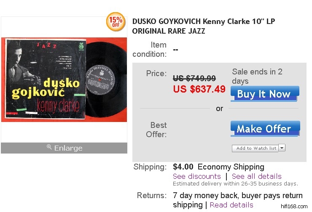The image size is (312, 212).
Task: Click the red sale price US $637.49
Action: click(199, 89)
